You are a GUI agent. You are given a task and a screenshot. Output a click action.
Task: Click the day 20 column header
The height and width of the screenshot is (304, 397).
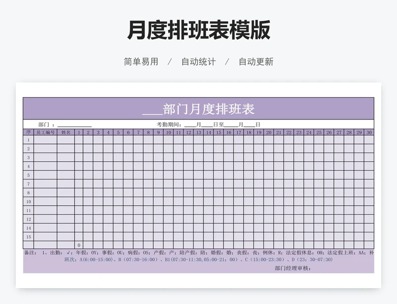[269, 132]
